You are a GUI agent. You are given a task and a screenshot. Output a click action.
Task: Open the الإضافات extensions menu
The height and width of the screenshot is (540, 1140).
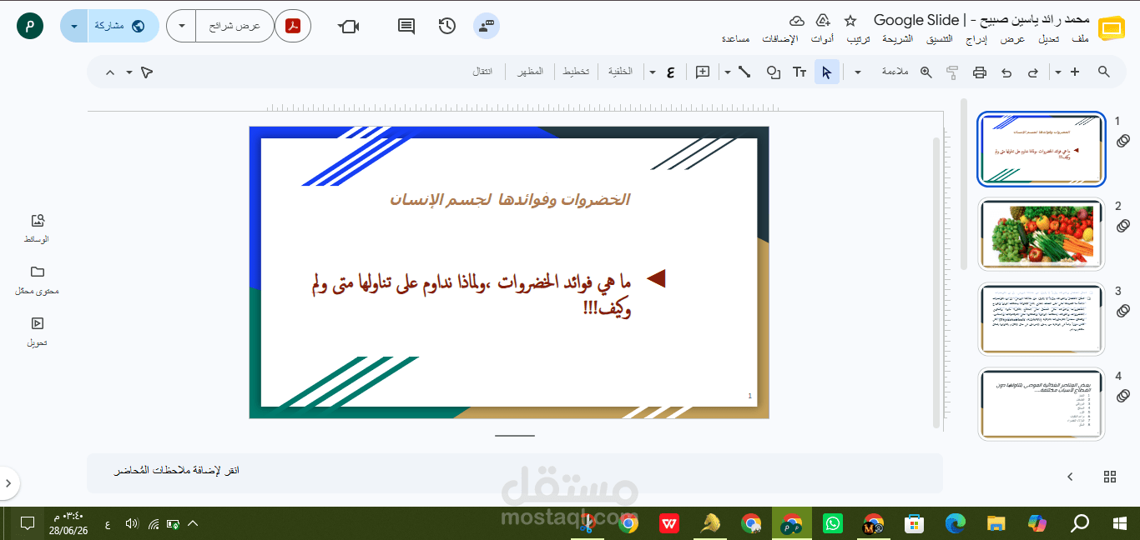click(x=780, y=39)
